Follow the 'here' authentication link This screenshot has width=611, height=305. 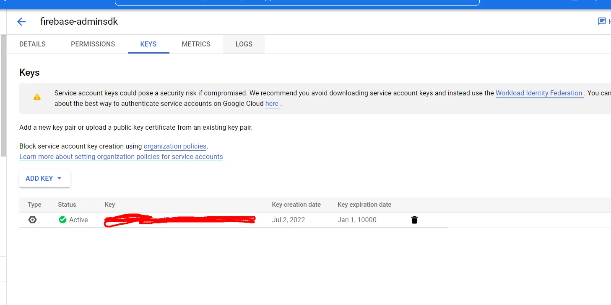point(272,103)
